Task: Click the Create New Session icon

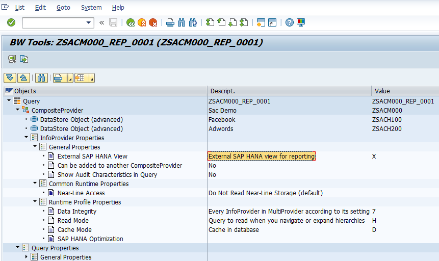Action: click(x=261, y=22)
